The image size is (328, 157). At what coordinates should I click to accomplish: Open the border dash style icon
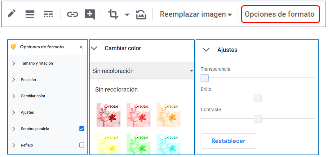pyautogui.click(x=48, y=14)
